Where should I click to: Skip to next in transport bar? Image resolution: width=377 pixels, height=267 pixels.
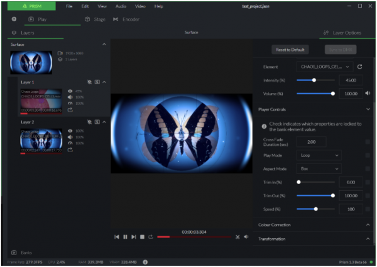[134, 237]
